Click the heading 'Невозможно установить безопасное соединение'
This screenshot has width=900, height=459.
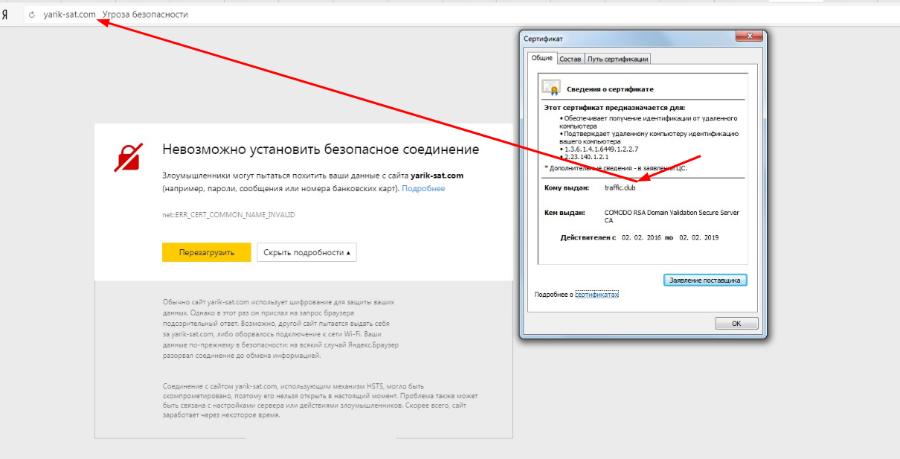321,150
